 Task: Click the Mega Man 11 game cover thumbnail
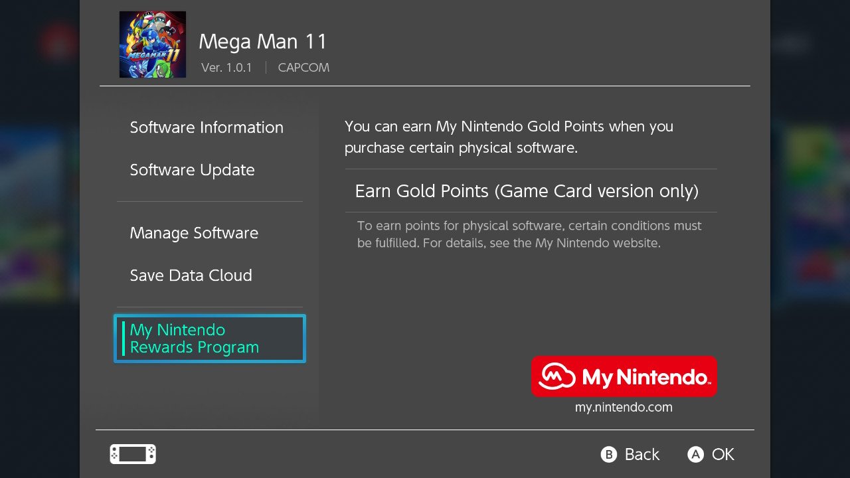153,44
